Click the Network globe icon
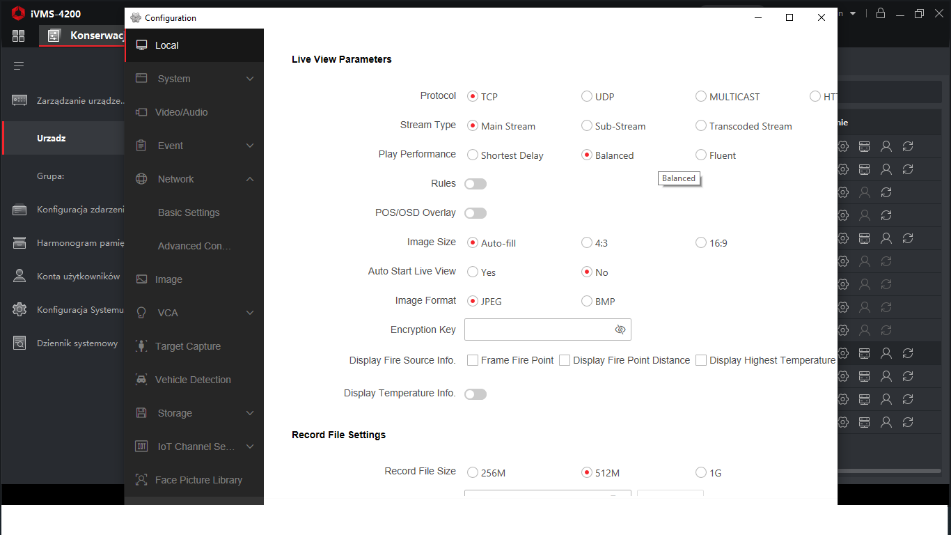This screenshot has width=951, height=535. [x=141, y=179]
